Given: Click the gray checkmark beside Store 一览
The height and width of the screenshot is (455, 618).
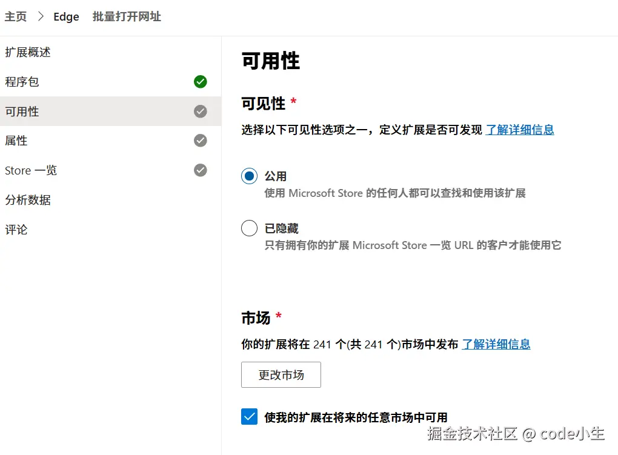Looking at the screenshot, I should (x=201, y=170).
